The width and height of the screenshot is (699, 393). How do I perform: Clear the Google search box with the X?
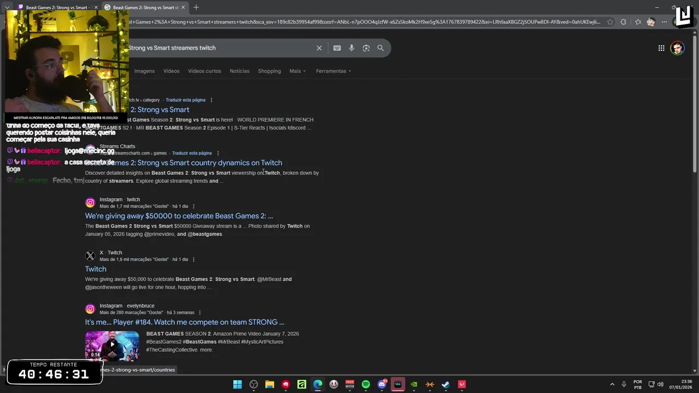[319, 48]
